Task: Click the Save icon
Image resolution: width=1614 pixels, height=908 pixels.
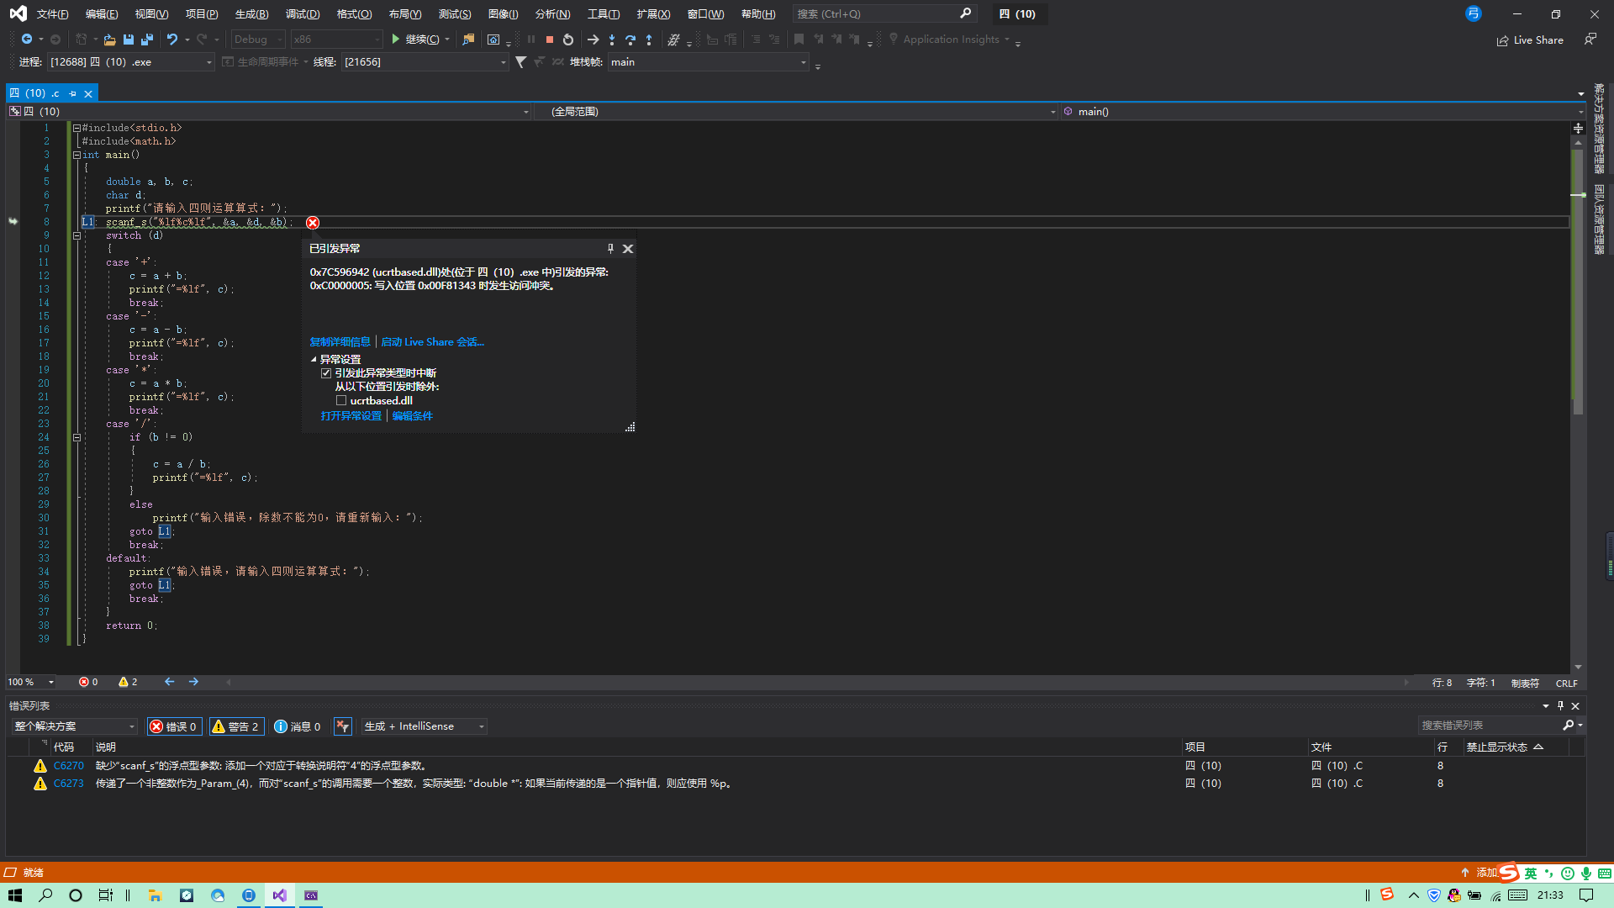Action: pos(129,40)
